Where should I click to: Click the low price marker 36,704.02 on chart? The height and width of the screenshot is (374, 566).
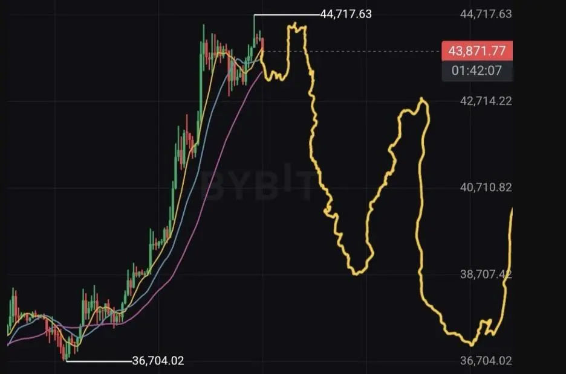pos(158,361)
